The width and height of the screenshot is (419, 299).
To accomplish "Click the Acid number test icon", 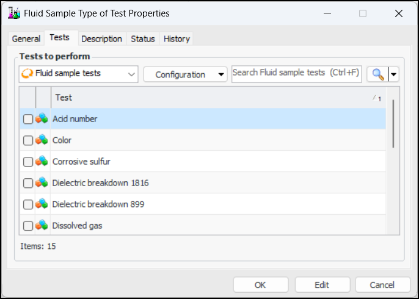I will 42,119.
